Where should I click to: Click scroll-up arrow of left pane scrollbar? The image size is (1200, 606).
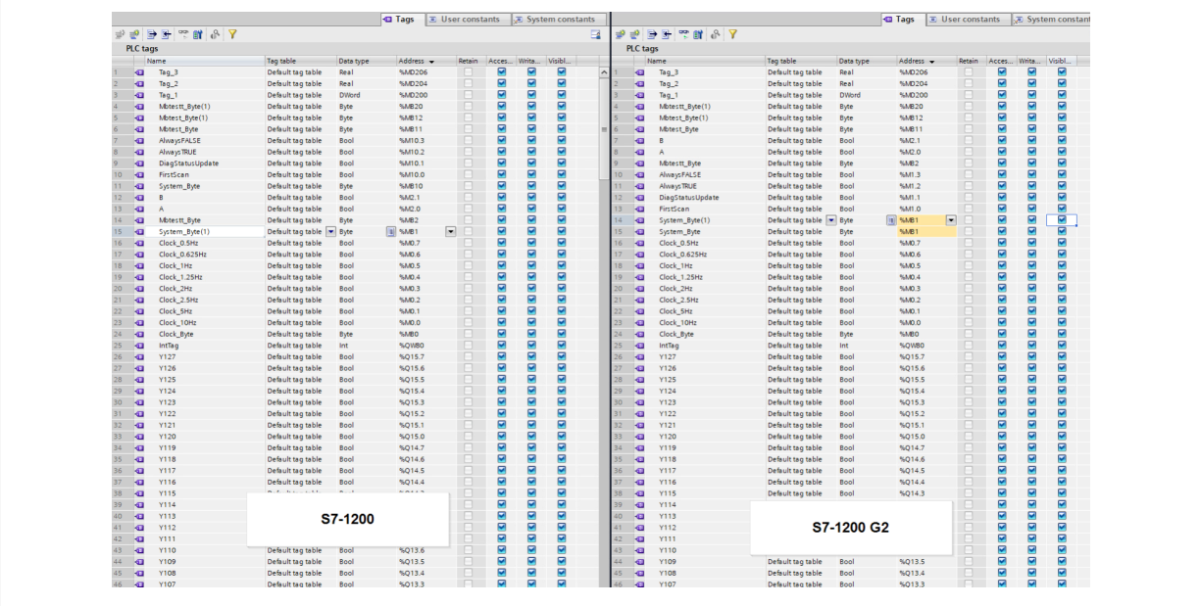(x=605, y=72)
